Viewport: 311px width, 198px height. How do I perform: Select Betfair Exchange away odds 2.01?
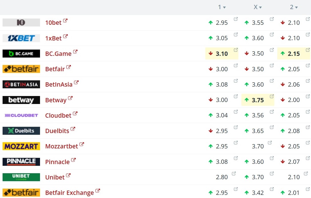(294, 193)
